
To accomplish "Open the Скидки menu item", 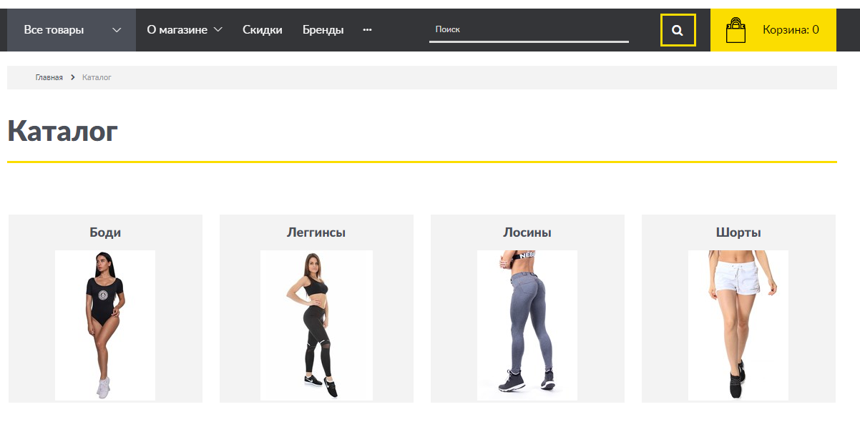I will pyautogui.click(x=262, y=30).
